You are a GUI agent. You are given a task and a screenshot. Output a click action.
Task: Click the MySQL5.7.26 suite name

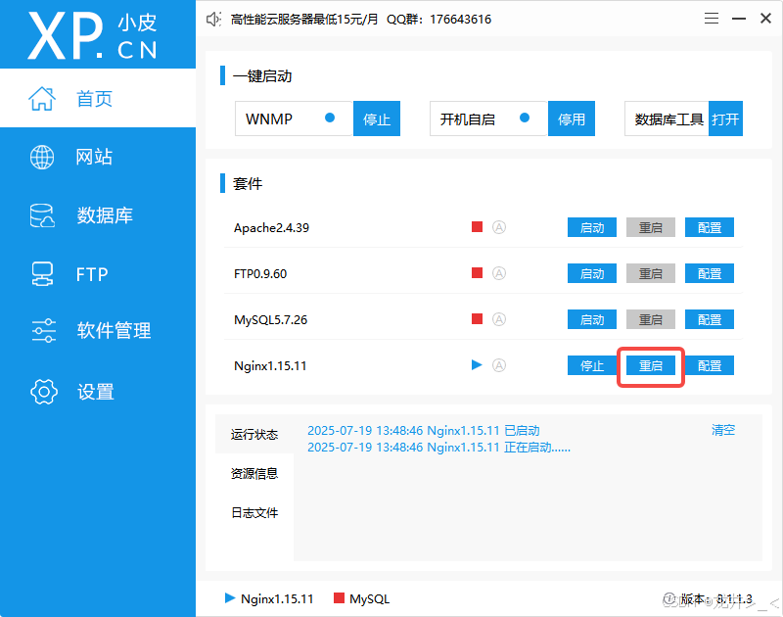click(x=271, y=319)
